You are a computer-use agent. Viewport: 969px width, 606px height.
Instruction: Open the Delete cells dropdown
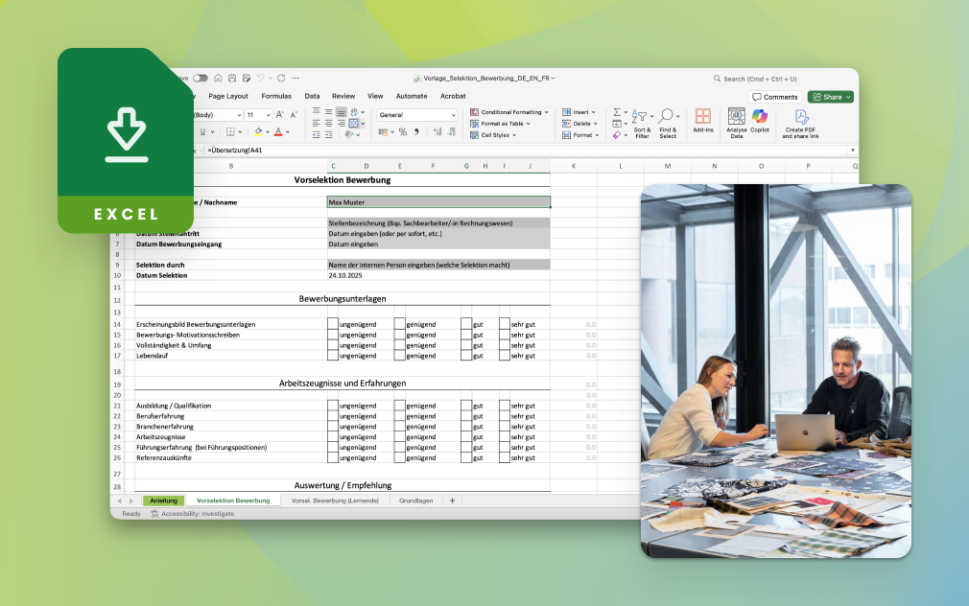click(579, 124)
